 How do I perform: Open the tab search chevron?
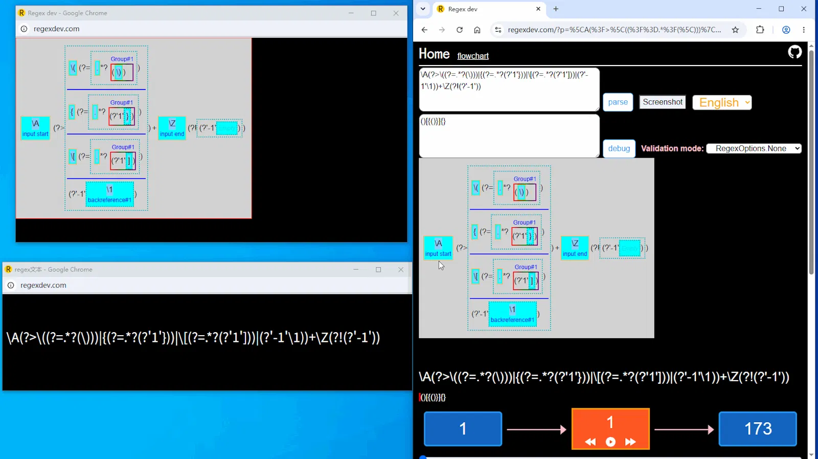point(423,9)
